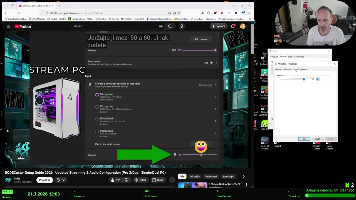Viewport: 356px width, 200px height.
Task: Select RODECaster Pro II Chat microphone
Action: click(97, 95)
